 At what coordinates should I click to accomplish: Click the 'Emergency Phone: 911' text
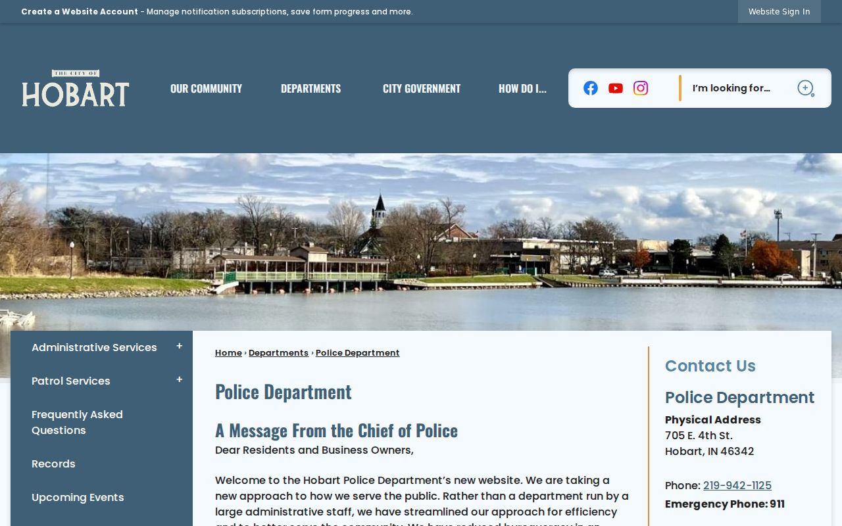coord(725,504)
